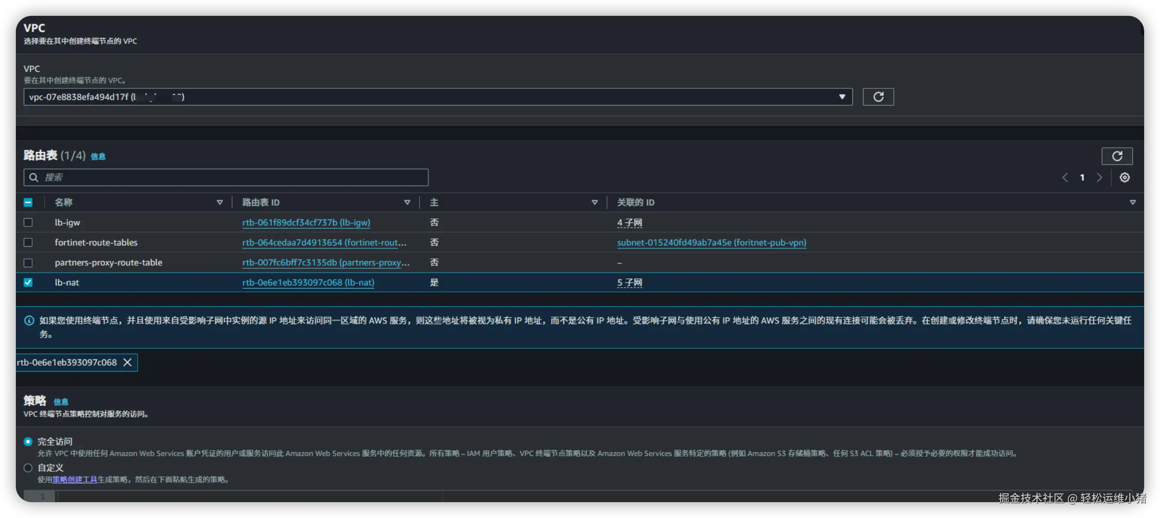Sort by 关联的 ID column arrow
The image size is (1160, 518).
point(1132,203)
